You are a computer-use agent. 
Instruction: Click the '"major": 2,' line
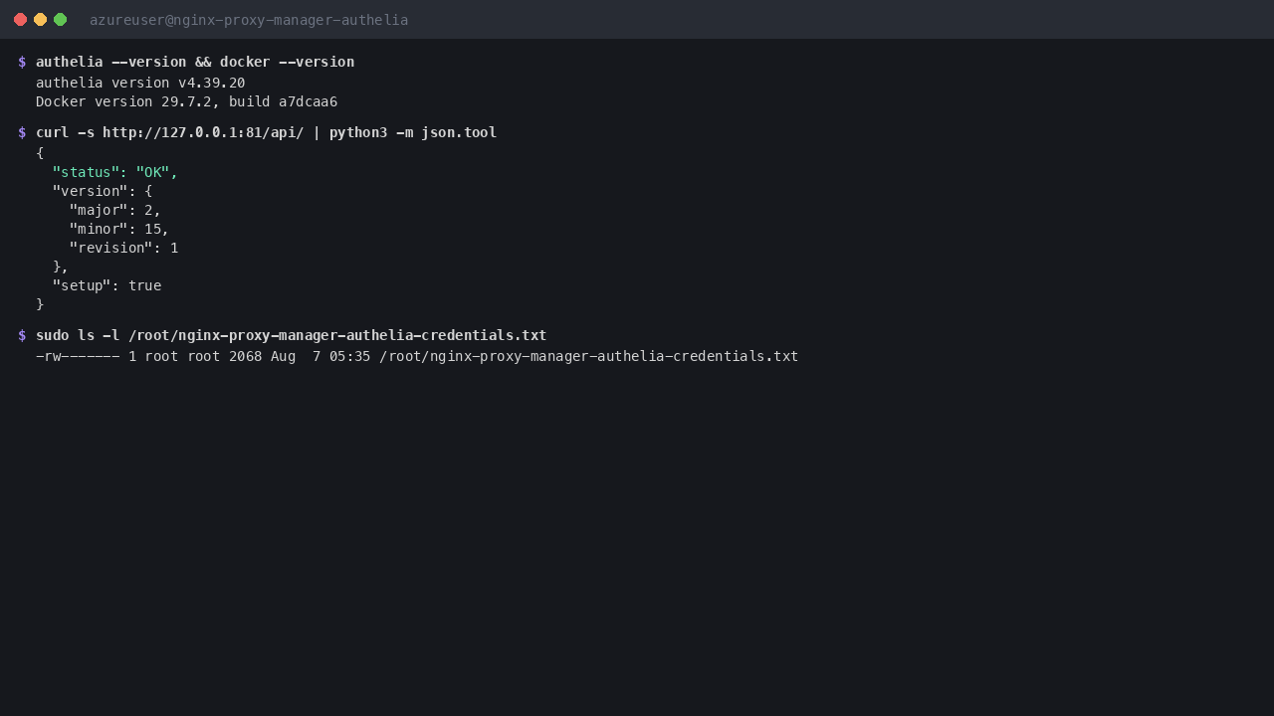click(x=114, y=210)
